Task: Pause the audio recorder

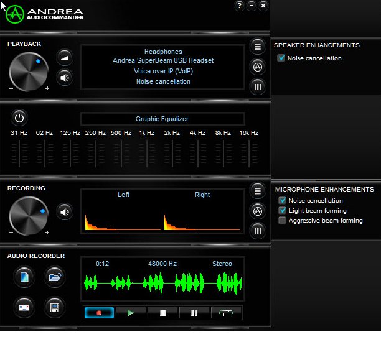Action: point(194,313)
